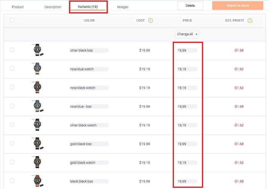The height and width of the screenshot is (189, 269).
Task: Click the Delete button
Action: (x=190, y=6)
